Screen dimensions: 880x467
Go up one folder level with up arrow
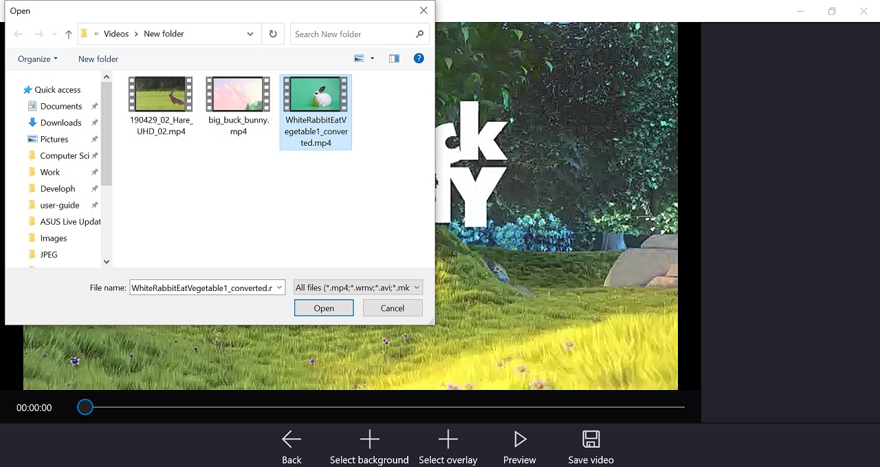(x=69, y=34)
